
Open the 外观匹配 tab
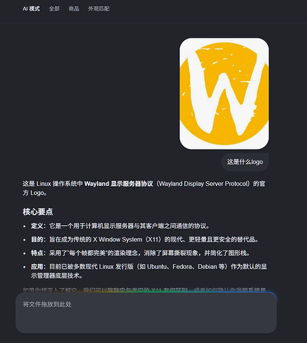pos(99,9)
